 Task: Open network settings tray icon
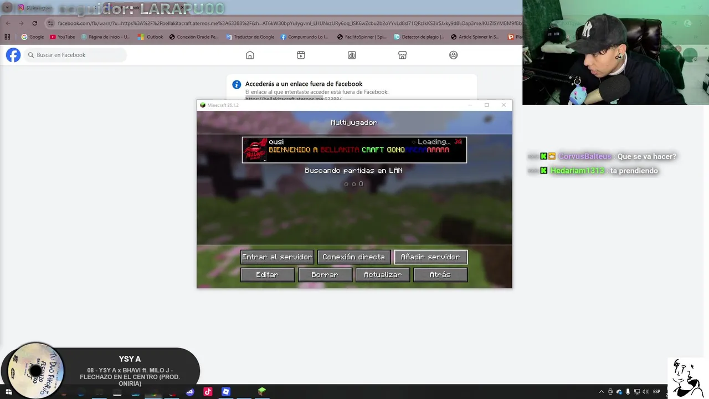(x=637, y=392)
